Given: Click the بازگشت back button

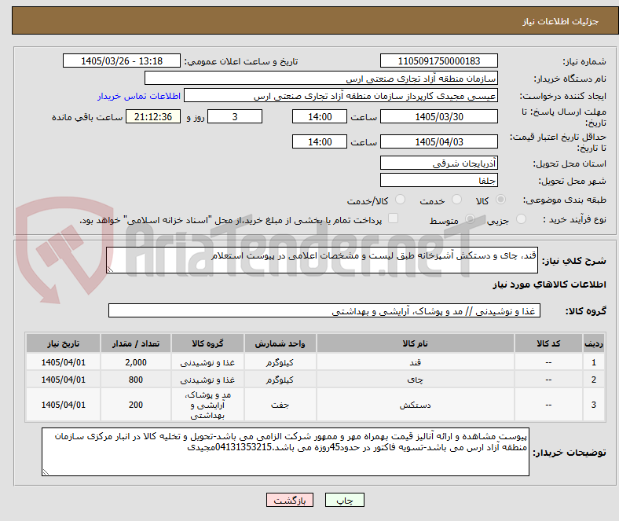Looking at the screenshot, I should (x=289, y=500).
